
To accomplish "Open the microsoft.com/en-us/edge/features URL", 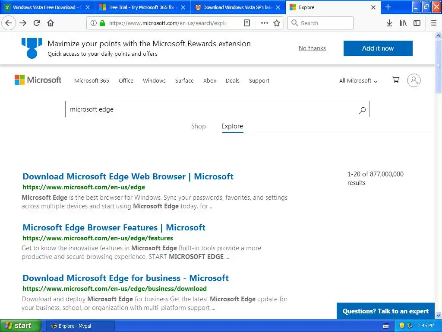I will (x=98, y=238).
